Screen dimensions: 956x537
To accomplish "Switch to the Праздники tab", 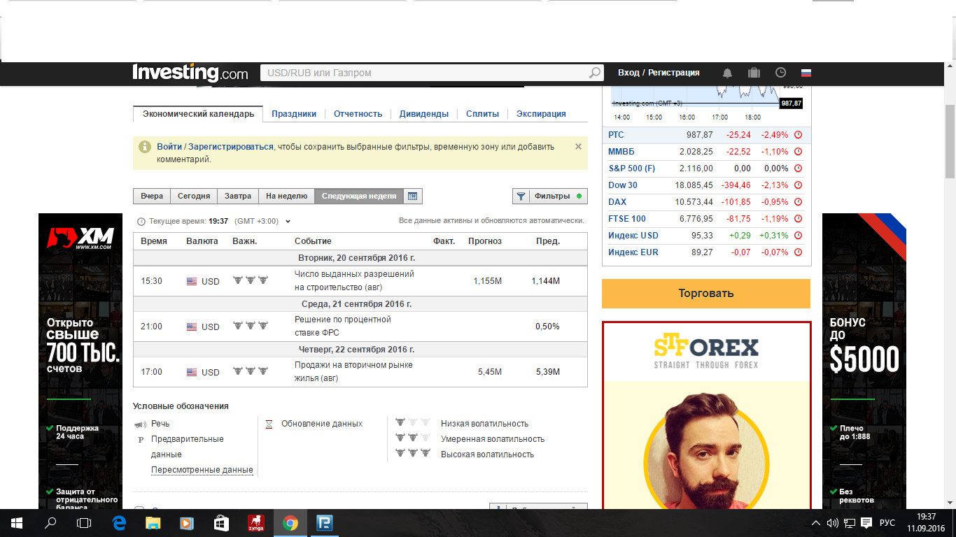I will pos(294,114).
